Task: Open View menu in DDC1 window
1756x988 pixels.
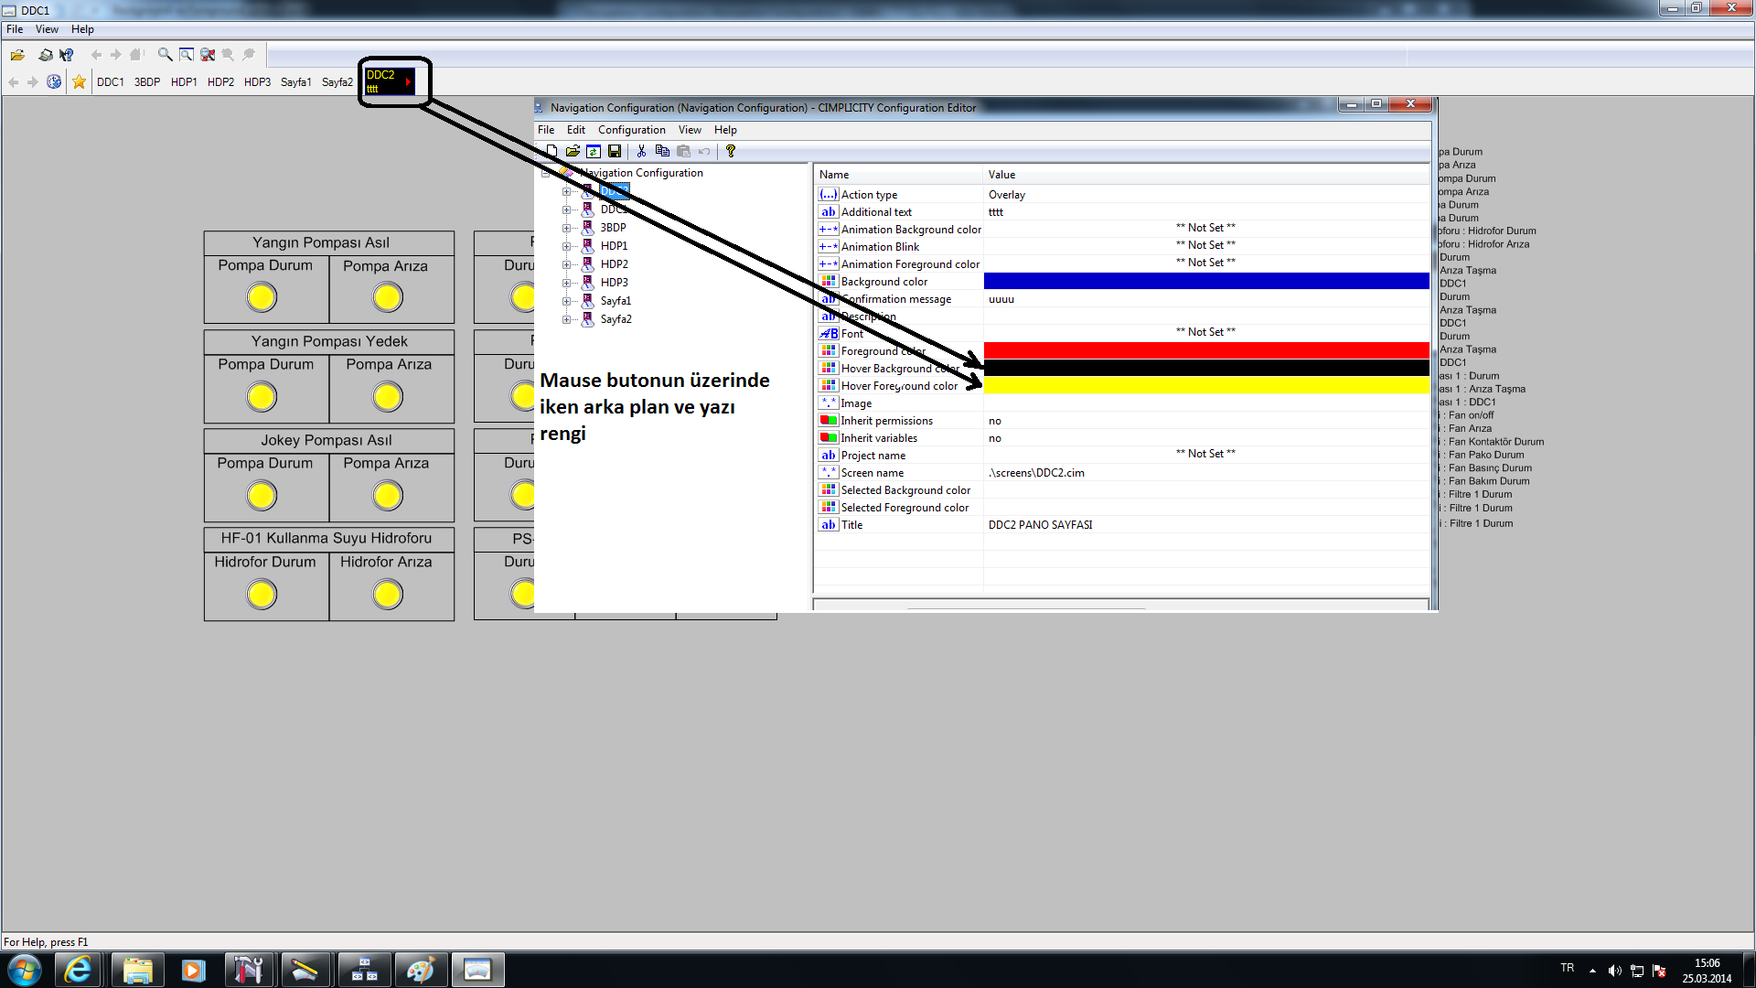Action: point(47,29)
